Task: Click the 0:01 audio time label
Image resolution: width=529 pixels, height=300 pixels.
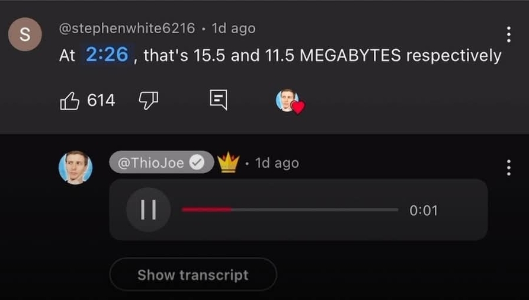Action: (x=424, y=210)
